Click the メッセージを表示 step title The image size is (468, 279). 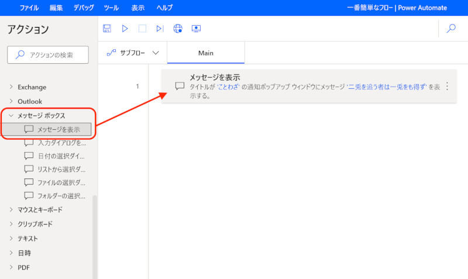point(215,77)
